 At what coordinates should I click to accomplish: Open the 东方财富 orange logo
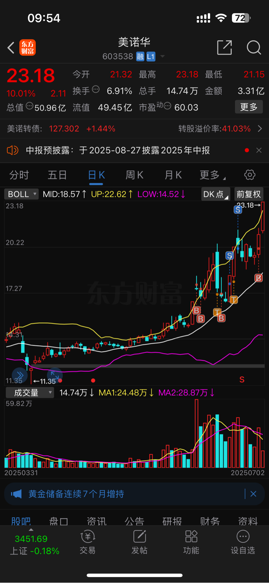point(27,48)
